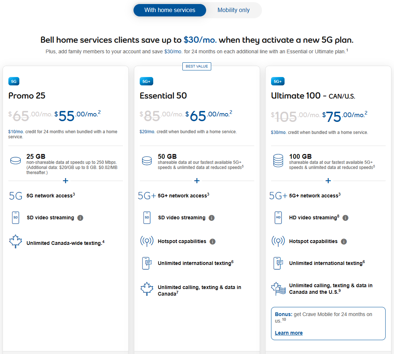394x354 pixels.
Task: Open Learn more link for Crave bonus
Action: 289,333
